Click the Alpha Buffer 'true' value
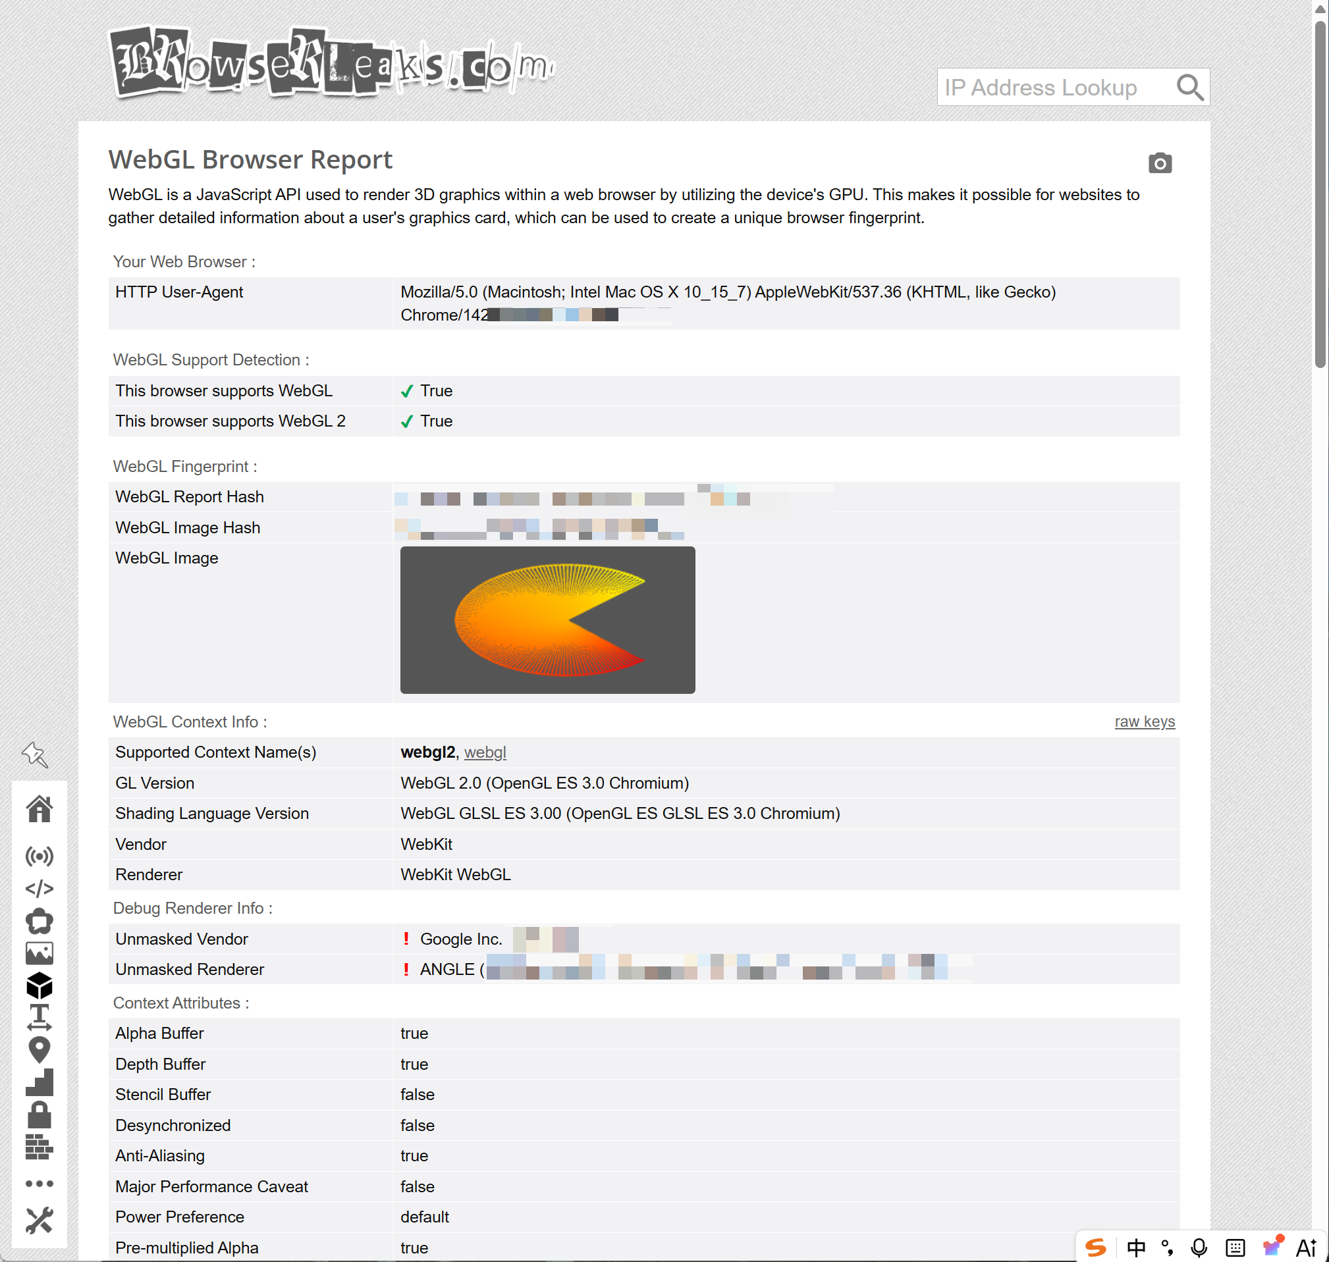 414,1034
